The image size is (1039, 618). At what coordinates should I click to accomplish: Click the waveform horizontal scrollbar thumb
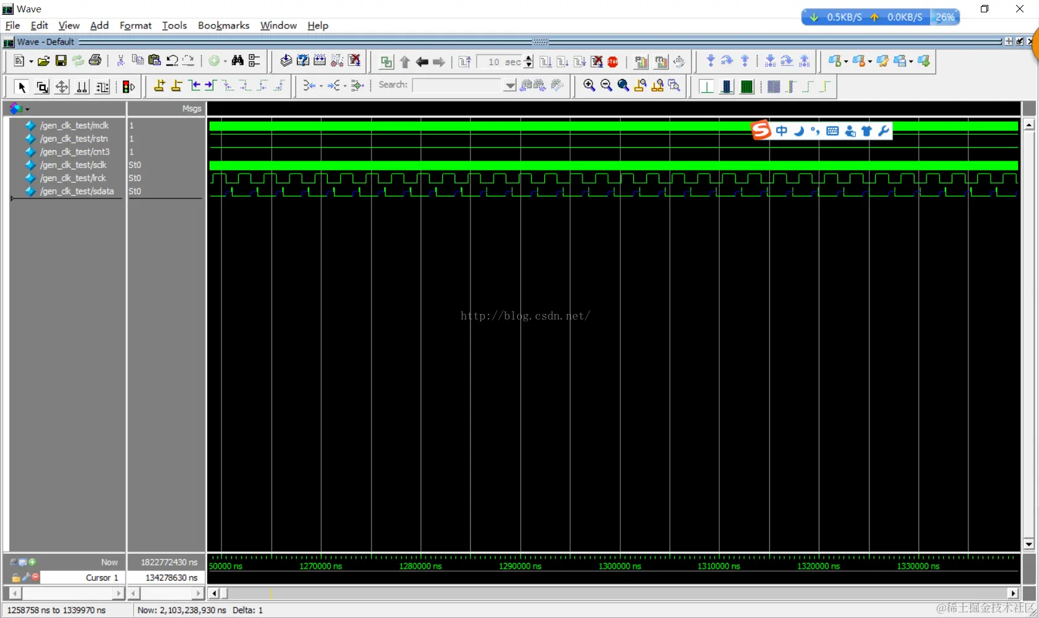click(224, 593)
